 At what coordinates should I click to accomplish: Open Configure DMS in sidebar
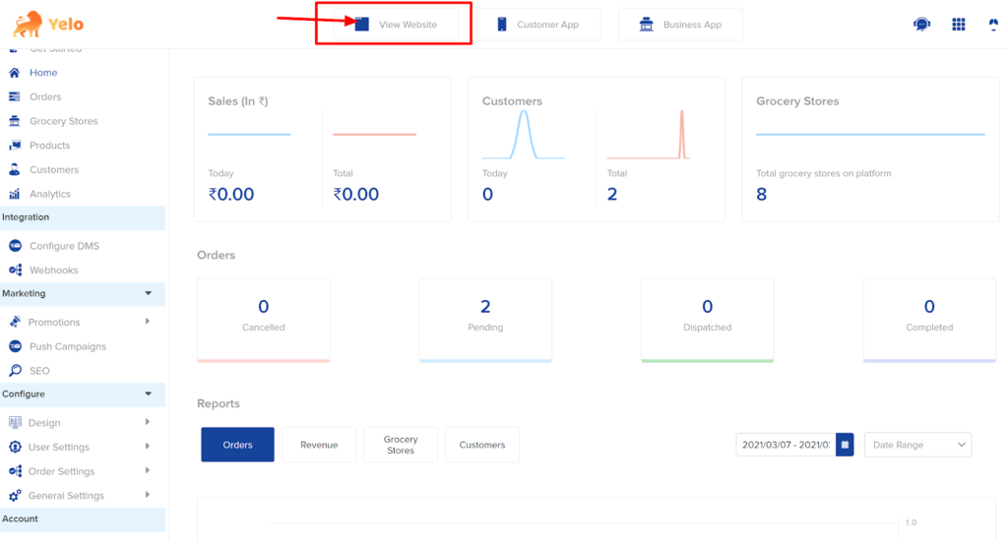(64, 246)
